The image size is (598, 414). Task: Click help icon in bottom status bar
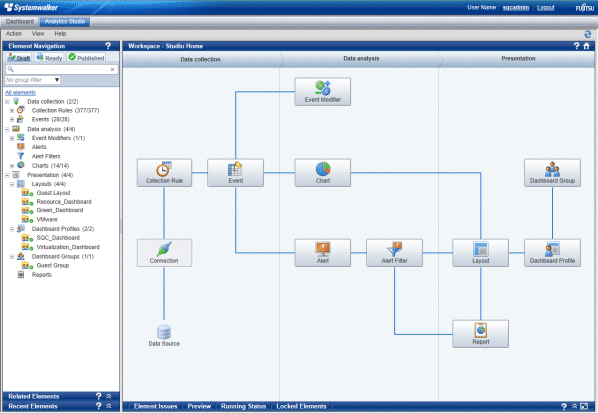point(564,406)
